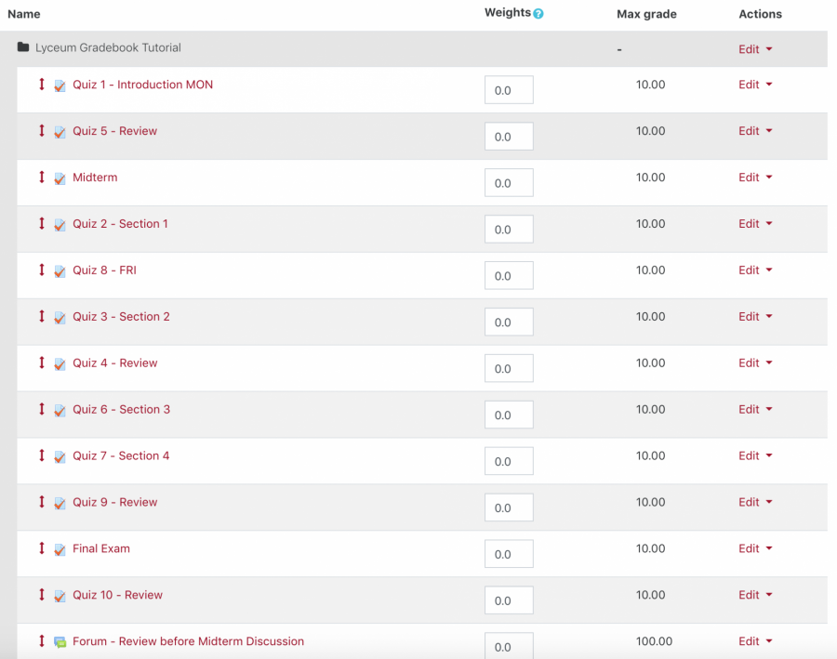The image size is (837, 659).
Task: Open the Edit menu for Final Exam
Action: (x=755, y=548)
